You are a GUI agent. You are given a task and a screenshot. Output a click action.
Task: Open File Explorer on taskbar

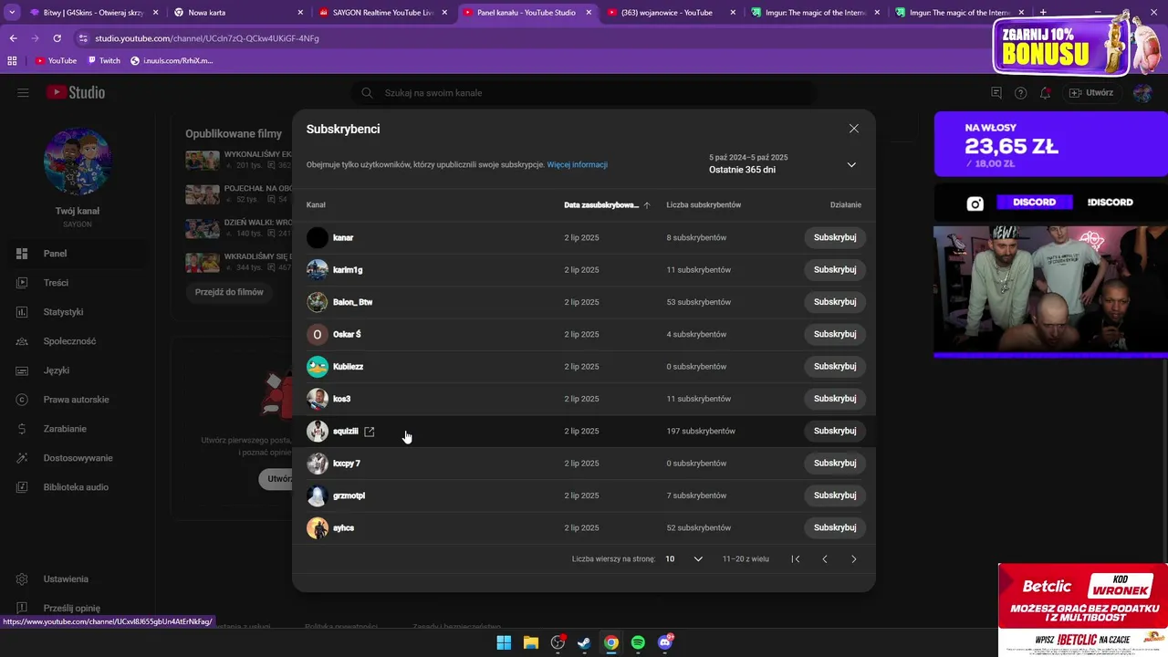(x=530, y=642)
